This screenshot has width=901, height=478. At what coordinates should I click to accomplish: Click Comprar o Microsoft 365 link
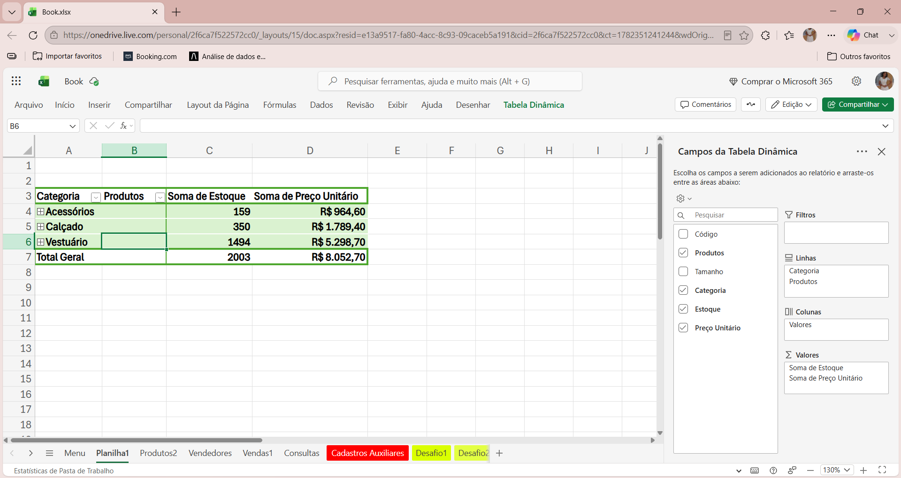point(781,82)
